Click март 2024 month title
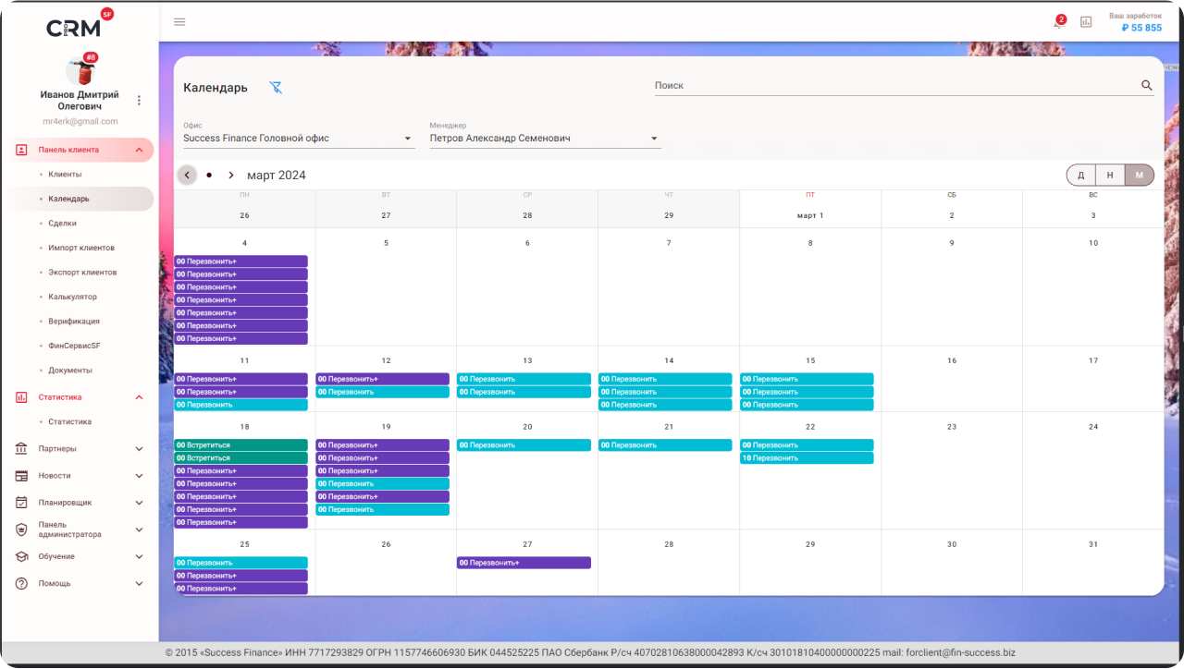The height and width of the screenshot is (669, 1184). [x=277, y=176]
